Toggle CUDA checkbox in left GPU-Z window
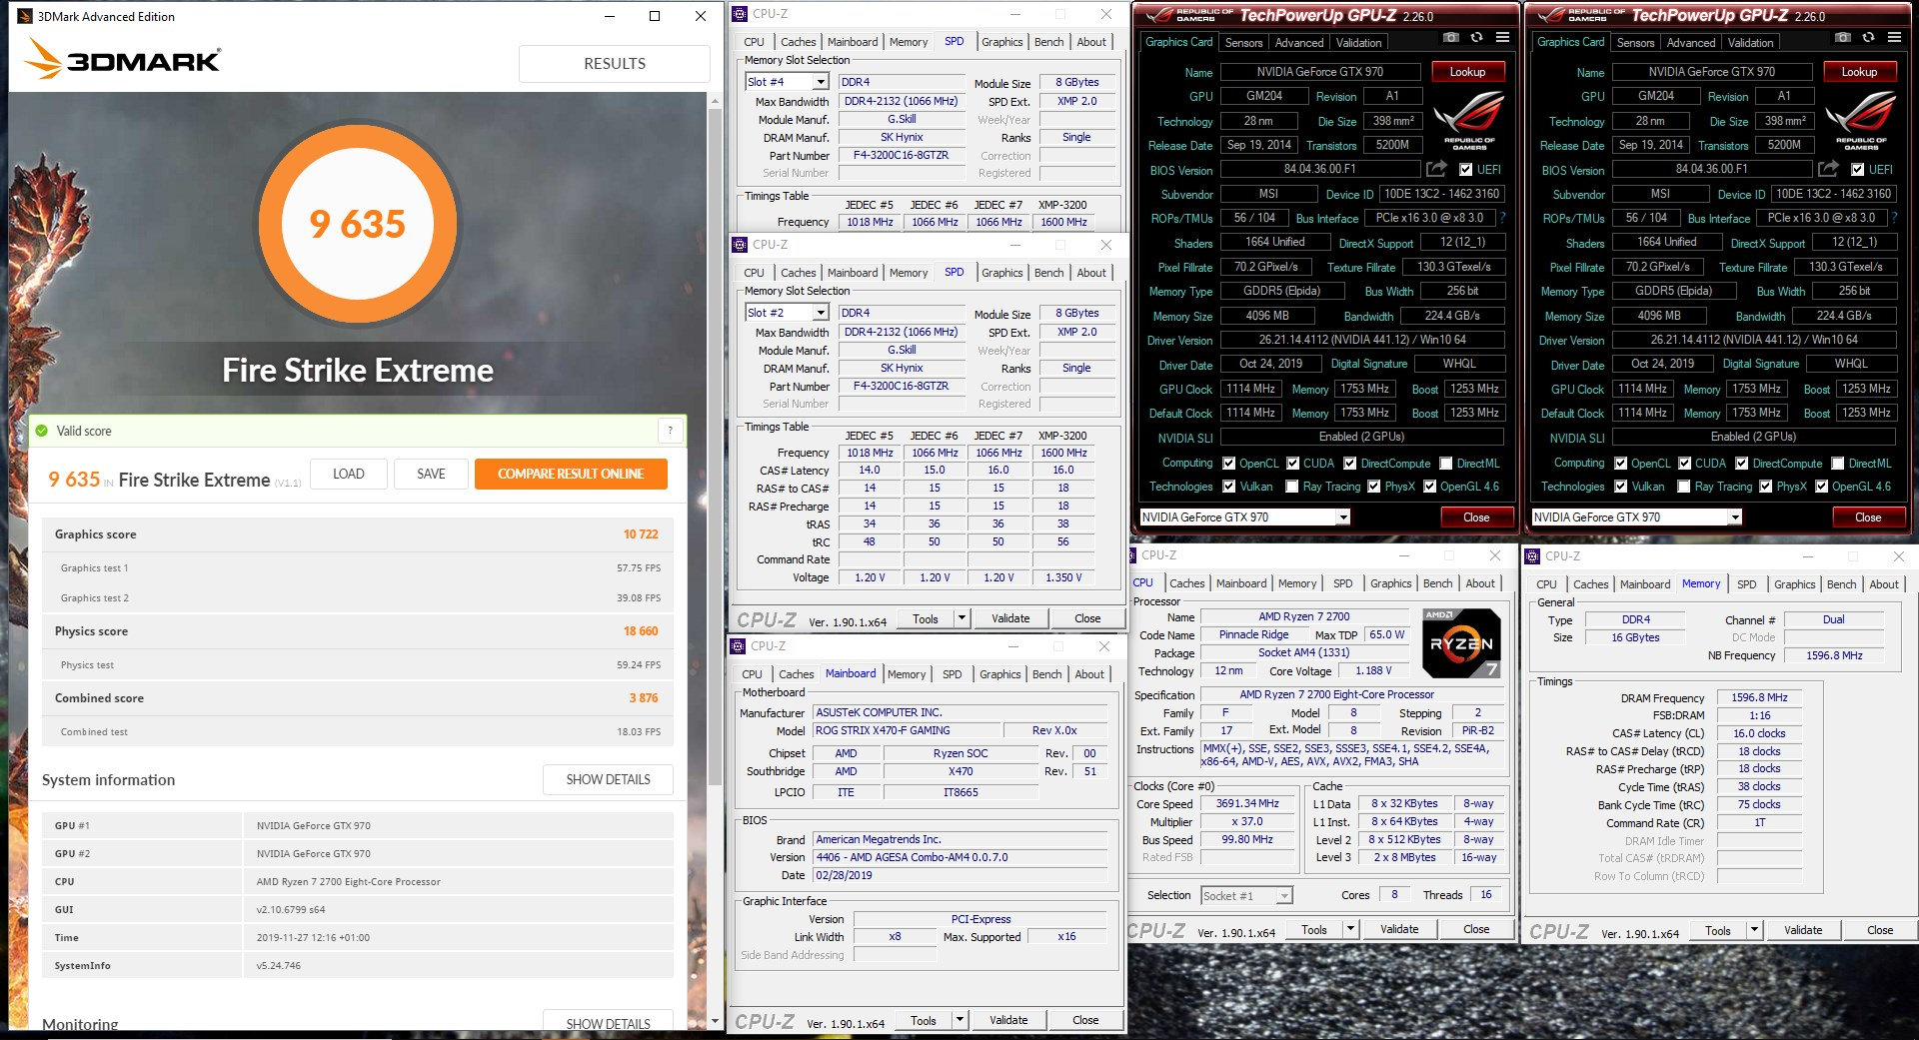This screenshot has width=1919, height=1040. coord(1293,464)
